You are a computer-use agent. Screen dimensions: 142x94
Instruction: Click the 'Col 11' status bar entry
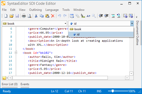69,91
